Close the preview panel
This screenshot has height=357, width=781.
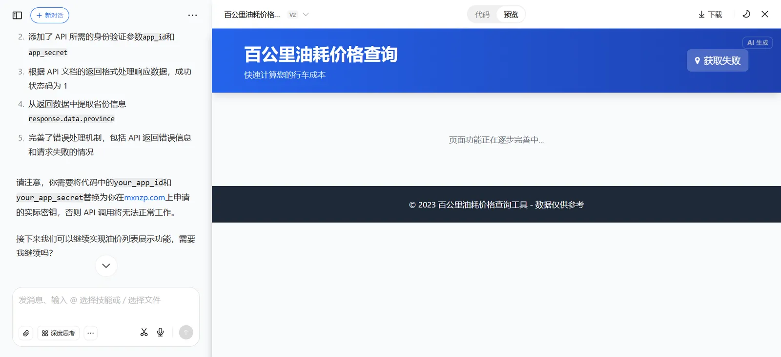coord(765,14)
